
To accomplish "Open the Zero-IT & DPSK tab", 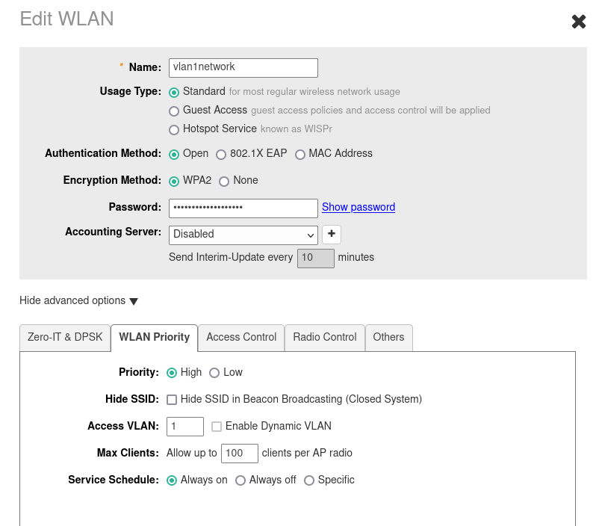I will [64, 337].
